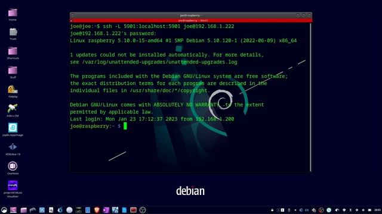
Task: Click the terminal window title bar
Action: (x=191, y=15)
